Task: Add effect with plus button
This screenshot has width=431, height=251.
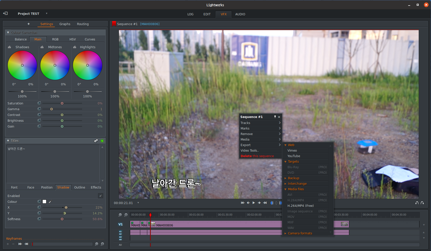Action: click(x=29, y=24)
